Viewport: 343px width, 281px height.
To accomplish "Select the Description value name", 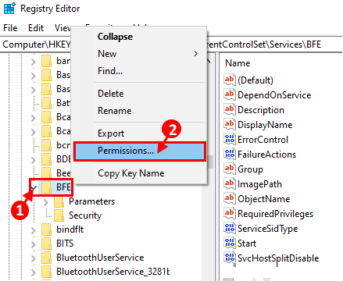I will tap(261, 110).
